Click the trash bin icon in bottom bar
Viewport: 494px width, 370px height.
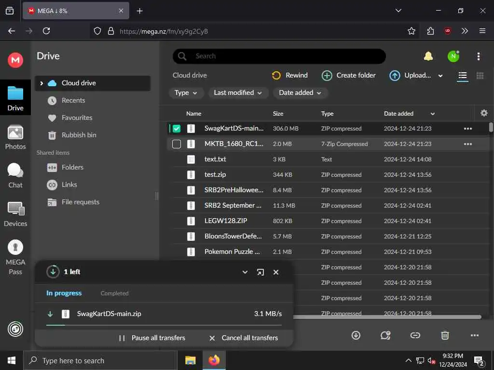point(445,335)
